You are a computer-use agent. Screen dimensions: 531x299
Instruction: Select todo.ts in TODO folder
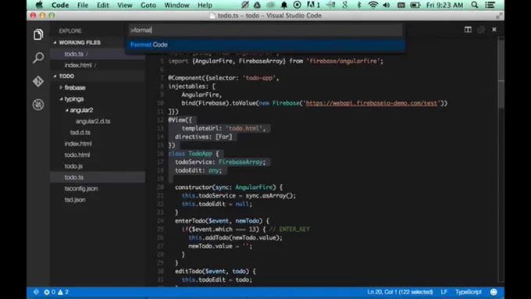pyautogui.click(x=98, y=177)
